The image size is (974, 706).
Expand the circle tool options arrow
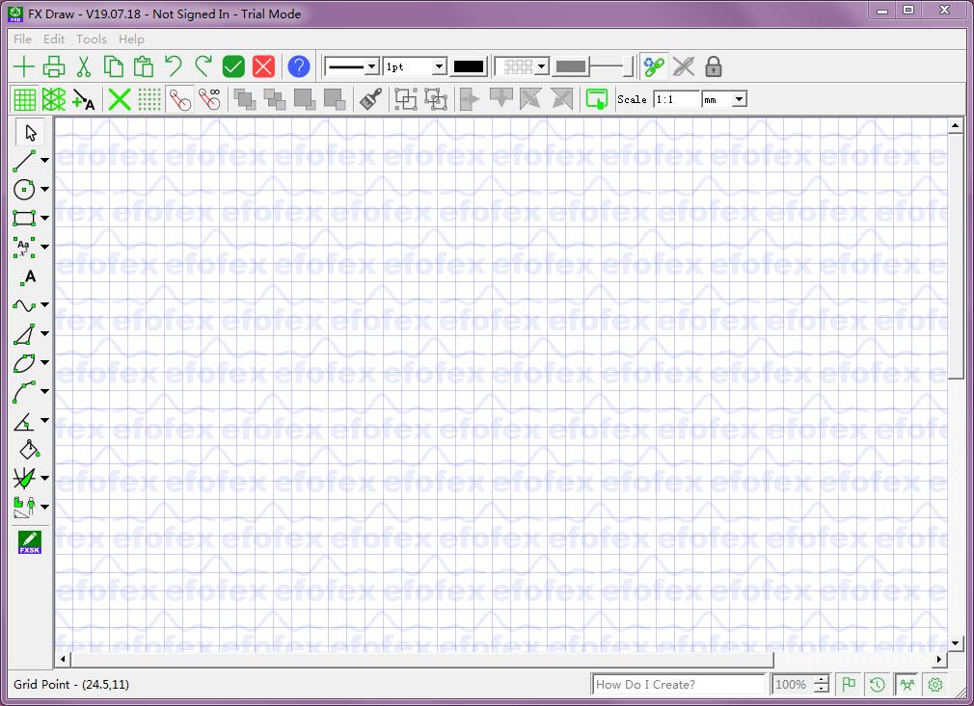(44, 189)
